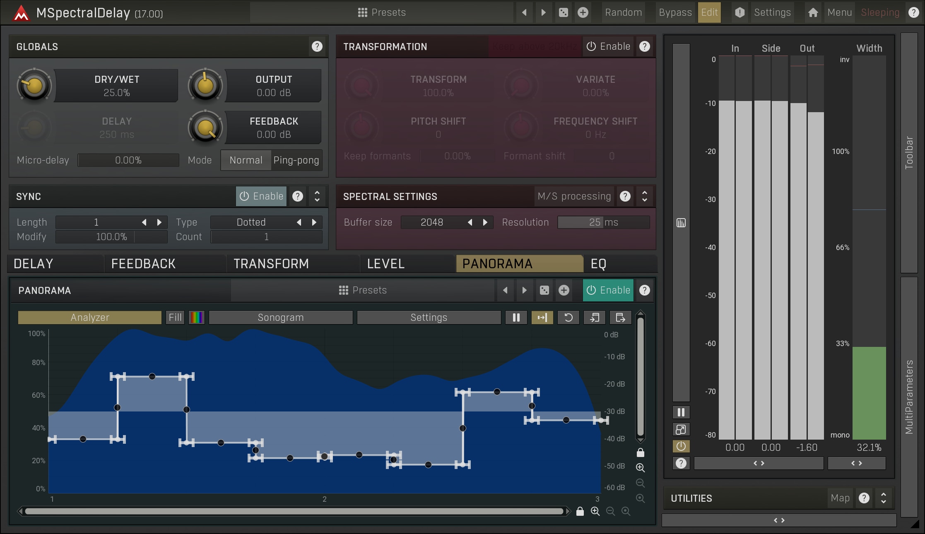Pause the Panorama analyzer display

tap(516, 318)
